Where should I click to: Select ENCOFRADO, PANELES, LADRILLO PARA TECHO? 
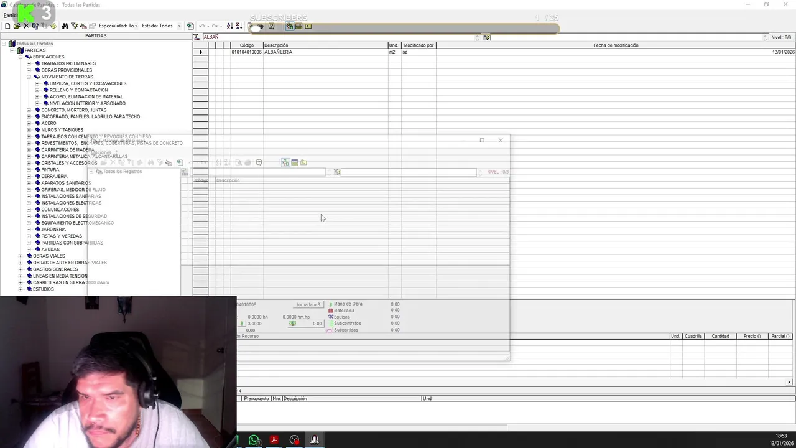(x=91, y=116)
